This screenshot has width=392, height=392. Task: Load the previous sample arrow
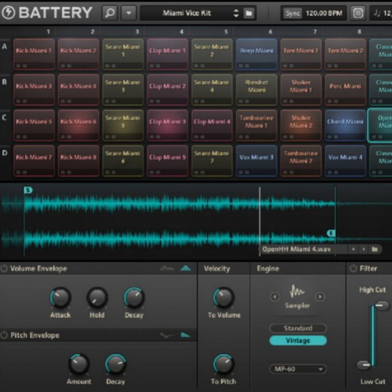point(353,249)
